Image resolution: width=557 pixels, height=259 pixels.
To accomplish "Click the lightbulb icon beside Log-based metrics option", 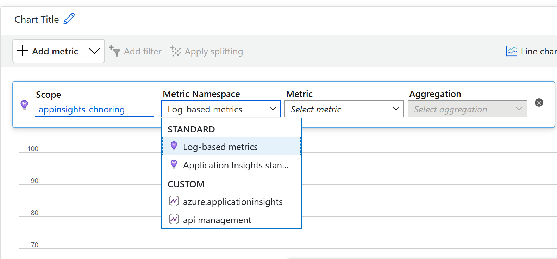I will click(174, 146).
